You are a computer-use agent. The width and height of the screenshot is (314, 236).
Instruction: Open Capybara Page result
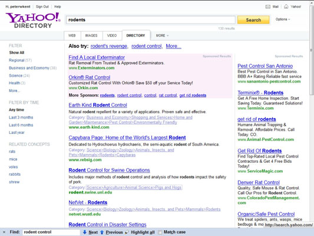click(x=127, y=137)
